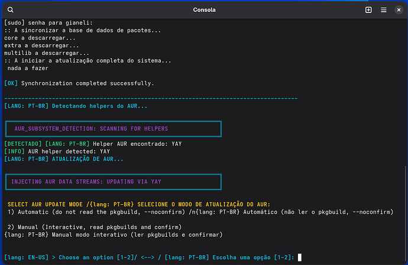Click the blinking cursor at the prompt
408x265 pixels.
pyautogui.click(x=300, y=257)
